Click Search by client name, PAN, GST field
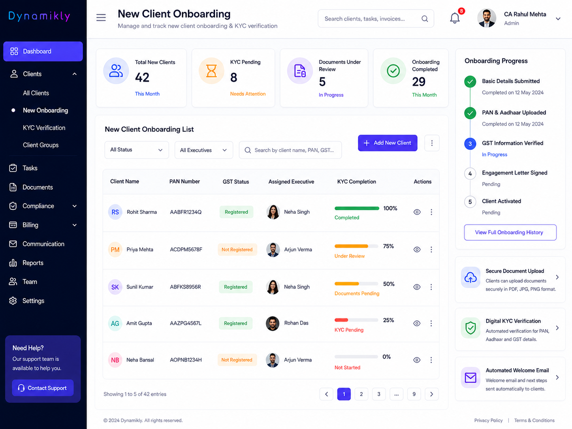This screenshot has width=572, height=429. [x=290, y=150]
